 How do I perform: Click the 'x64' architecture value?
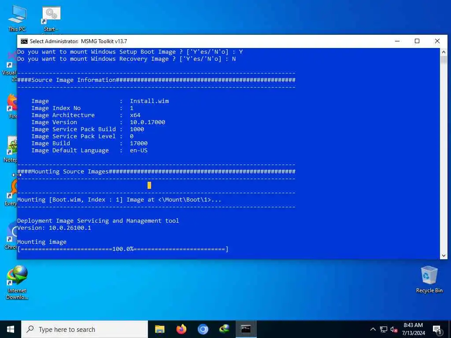click(x=135, y=115)
